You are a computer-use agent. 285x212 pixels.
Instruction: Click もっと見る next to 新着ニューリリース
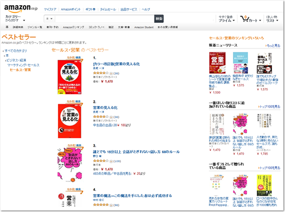(273, 46)
